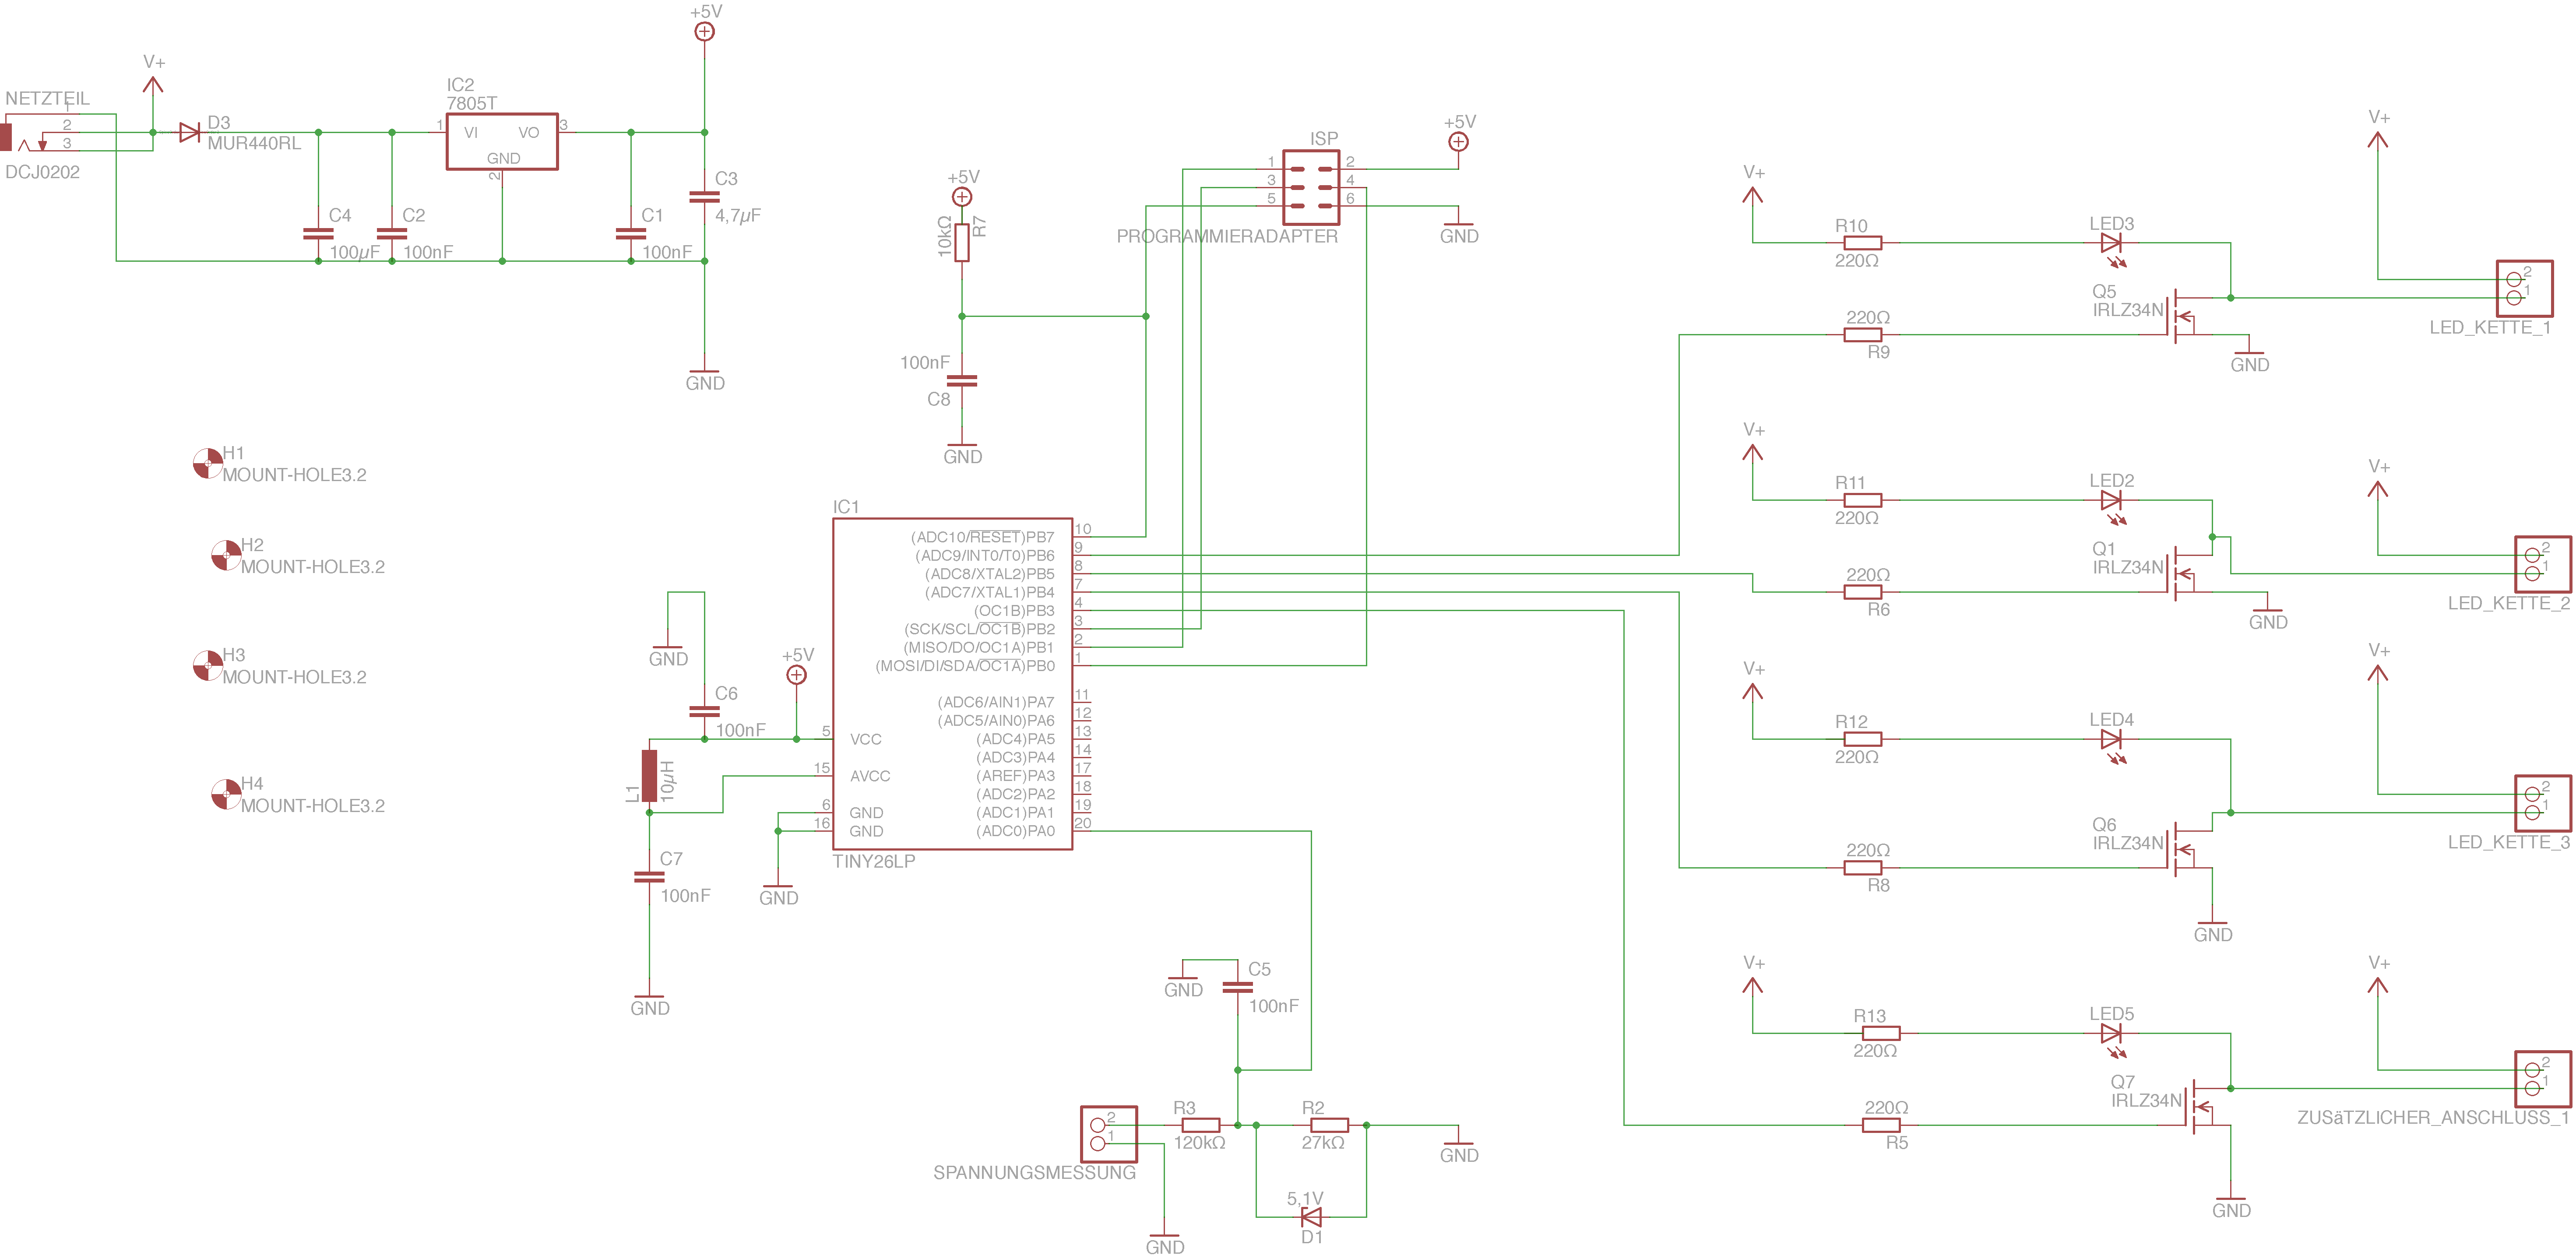Select capacitor C3 4,7µF symbol
2576x1259 pixels.
point(704,196)
